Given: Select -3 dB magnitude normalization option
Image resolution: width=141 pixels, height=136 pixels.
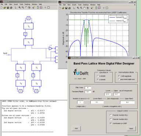Looking at the screenshot, I should (x=119, y=76).
